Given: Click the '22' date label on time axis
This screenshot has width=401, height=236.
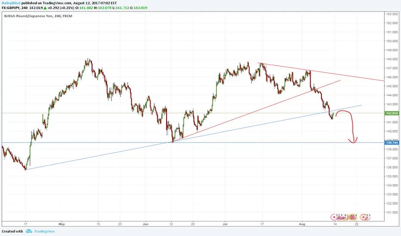Looking at the screenshot, I should (x=357, y=224).
